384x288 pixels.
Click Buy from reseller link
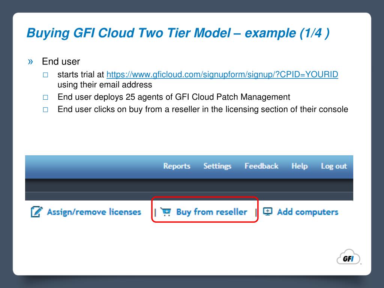tap(211, 212)
